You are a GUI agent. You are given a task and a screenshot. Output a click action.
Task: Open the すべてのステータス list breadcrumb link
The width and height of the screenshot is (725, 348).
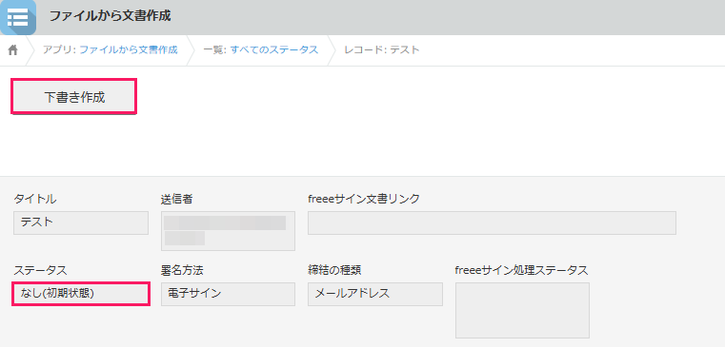pos(274,49)
